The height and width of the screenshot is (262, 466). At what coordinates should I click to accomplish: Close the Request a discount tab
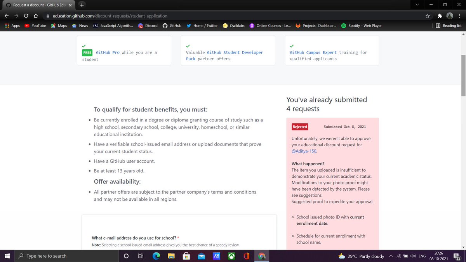[71, 5]
